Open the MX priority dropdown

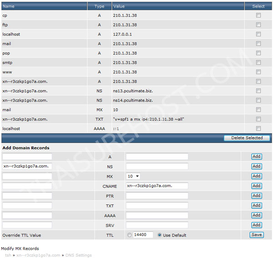pos(133,176)
